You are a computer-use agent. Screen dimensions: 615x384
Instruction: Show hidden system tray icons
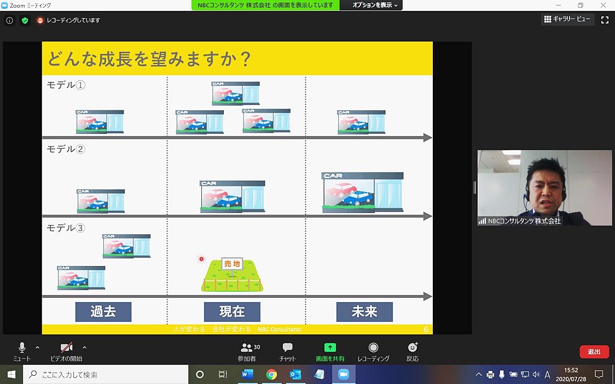pyautogui.click(x=479, y=375)
